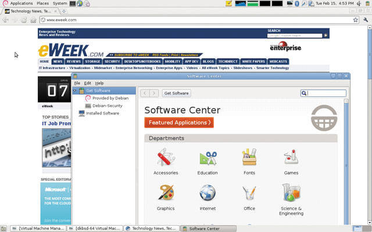Open the eWeek NEWS tab
The height and width of the screenshot is (232, 372).
click(58, 61)
